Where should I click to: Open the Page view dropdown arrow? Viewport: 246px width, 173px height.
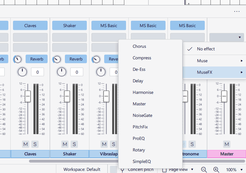coord(192,169)
